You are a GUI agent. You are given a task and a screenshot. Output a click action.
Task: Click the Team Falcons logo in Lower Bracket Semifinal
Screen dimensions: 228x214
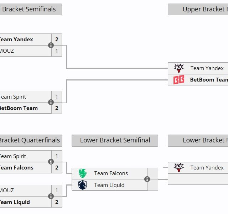click(x=83, y=173)
